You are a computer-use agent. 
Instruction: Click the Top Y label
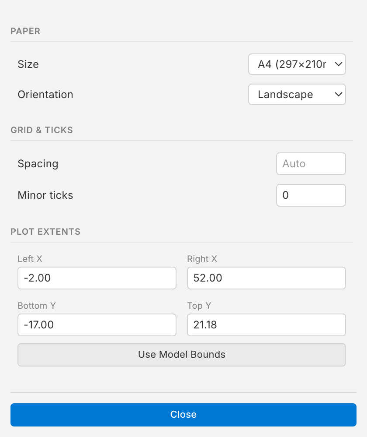coord(199,306)
